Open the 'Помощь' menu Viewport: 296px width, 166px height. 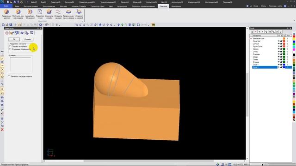[x=227, y=2]
